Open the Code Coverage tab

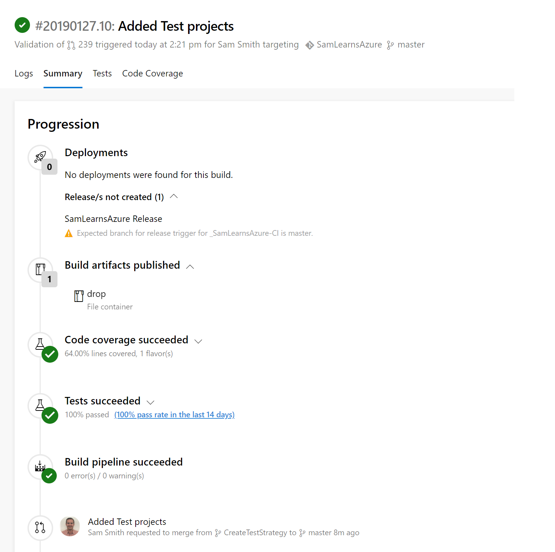point(152,74)
